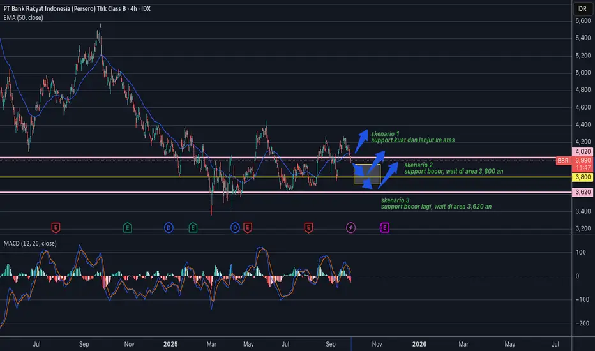Click the 5,600 price axis value
595x351 pixels.
583,21
